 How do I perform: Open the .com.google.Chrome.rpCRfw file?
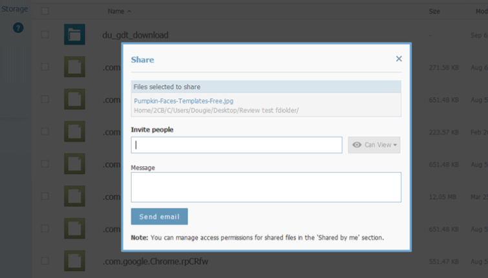pos(155,261)
